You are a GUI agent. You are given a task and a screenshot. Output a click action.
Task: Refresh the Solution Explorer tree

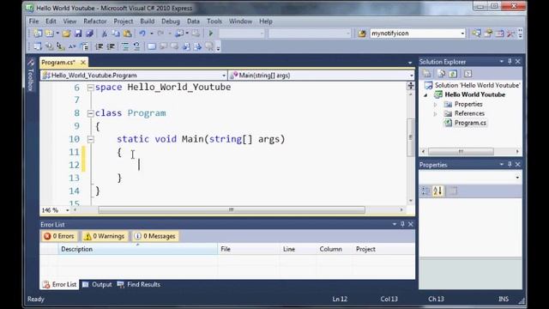[453, 74]
